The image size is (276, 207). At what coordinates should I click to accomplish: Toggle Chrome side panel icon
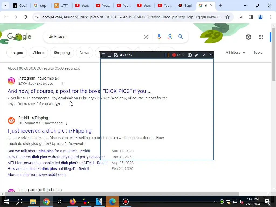[x=251, y=17]
